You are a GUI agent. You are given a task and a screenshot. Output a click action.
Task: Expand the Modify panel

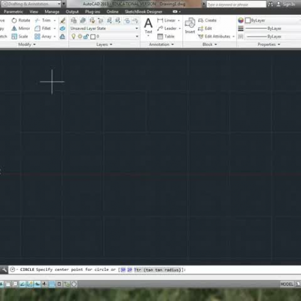[27, 45]
